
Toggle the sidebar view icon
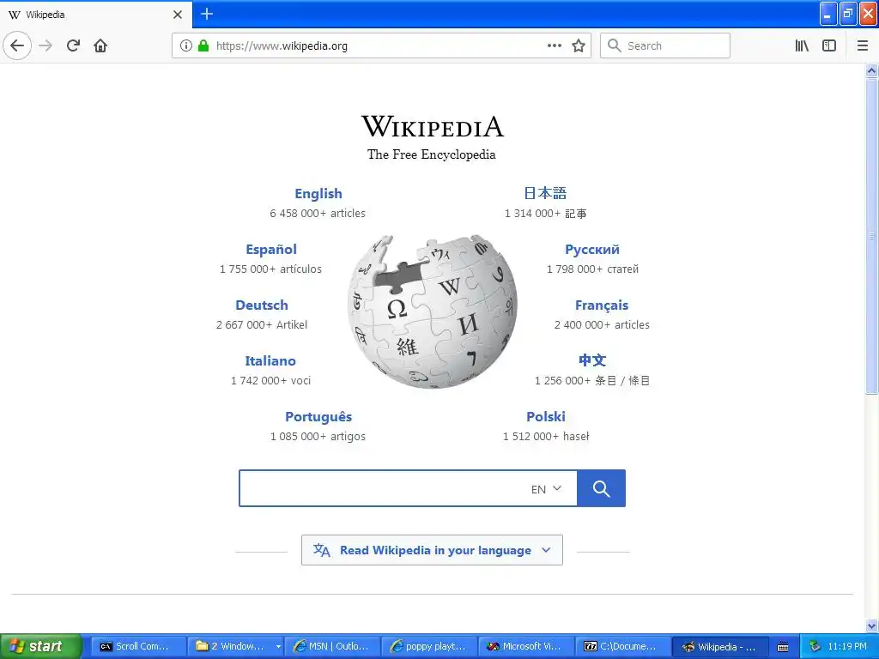(829, 45)
